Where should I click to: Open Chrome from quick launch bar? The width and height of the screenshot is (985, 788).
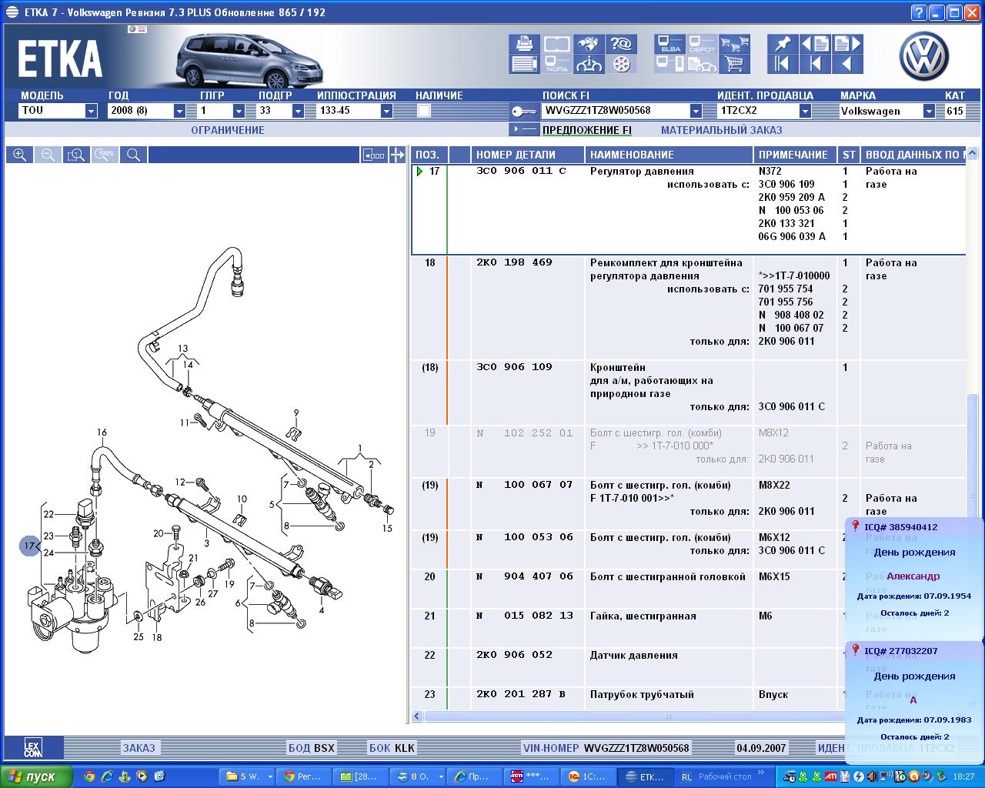(x=89, y=776)
